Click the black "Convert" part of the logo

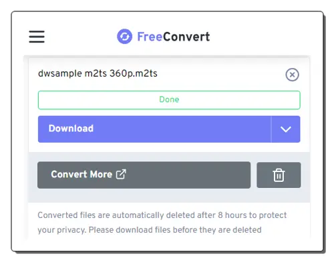point(186,37)
